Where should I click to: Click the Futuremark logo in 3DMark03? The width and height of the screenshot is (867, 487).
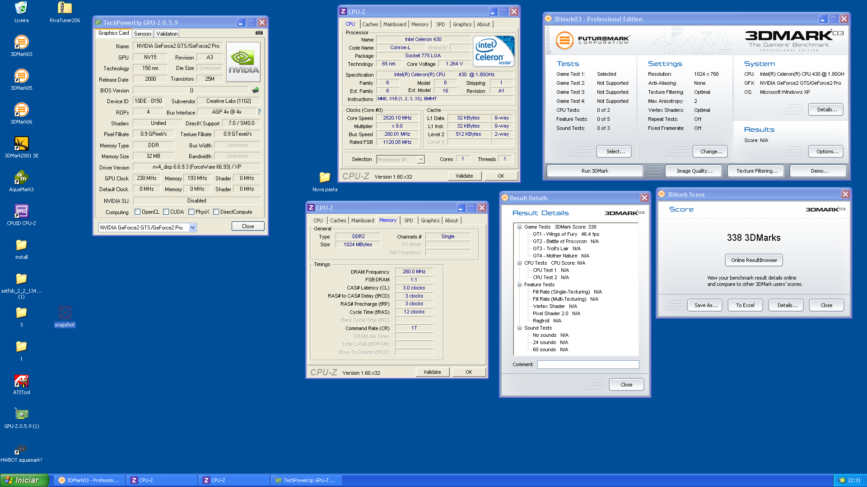click(592, 40)
